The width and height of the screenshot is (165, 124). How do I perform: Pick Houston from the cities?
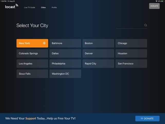131,54
